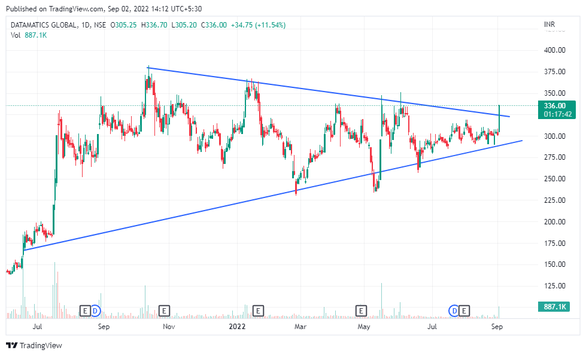Open the blue D dividend marker near August 2022
The height and width of the screenshot is (356, 586).
[x=454, y=311]
